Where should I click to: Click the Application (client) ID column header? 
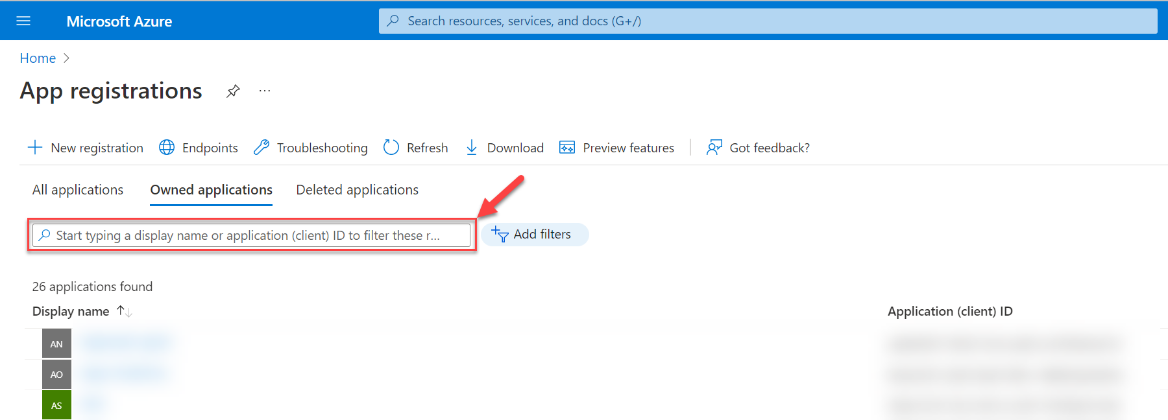pyautogui.click(x=950, y=312)
